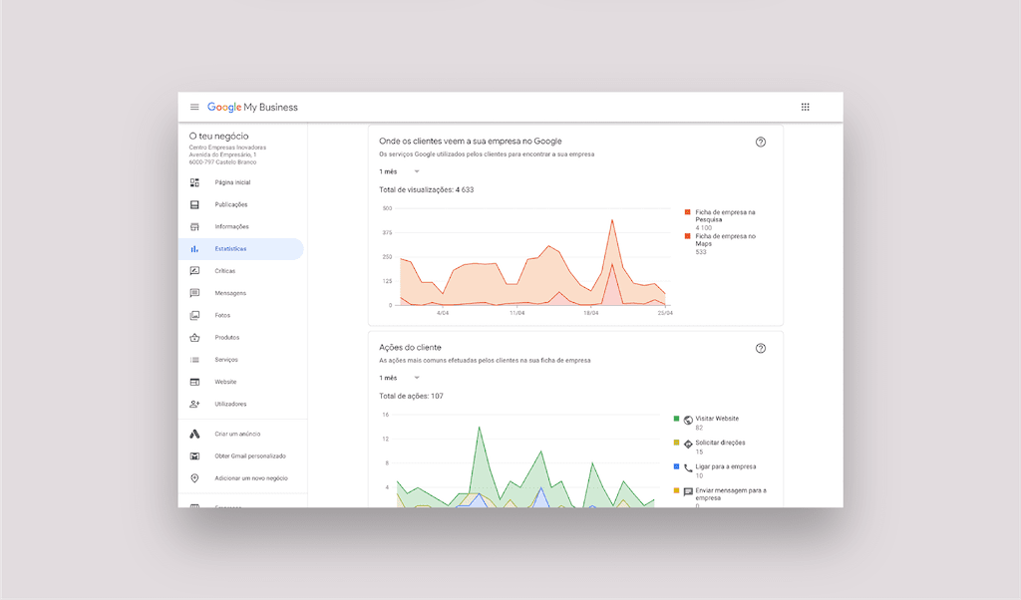The height and width of the screenshot is (600, 1021).
Task: Select Serviços from the sidebar
Action: pos(227,360)
